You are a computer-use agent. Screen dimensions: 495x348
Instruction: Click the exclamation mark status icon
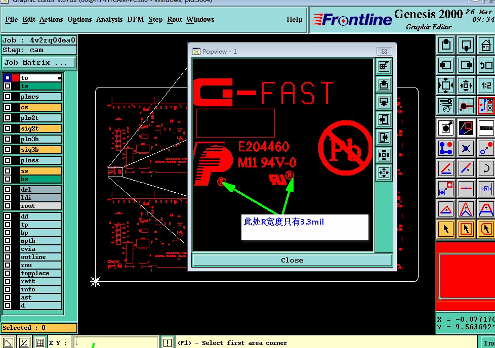(x=168, y=342)
